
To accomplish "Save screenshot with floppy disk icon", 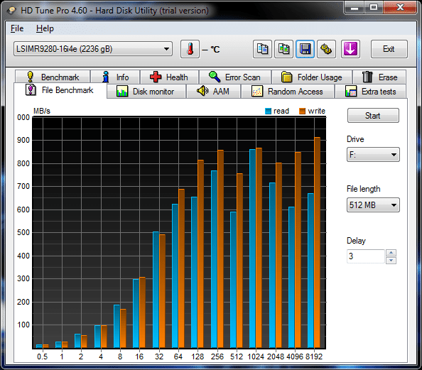I will pyautogui.click(x=305, y=49).
